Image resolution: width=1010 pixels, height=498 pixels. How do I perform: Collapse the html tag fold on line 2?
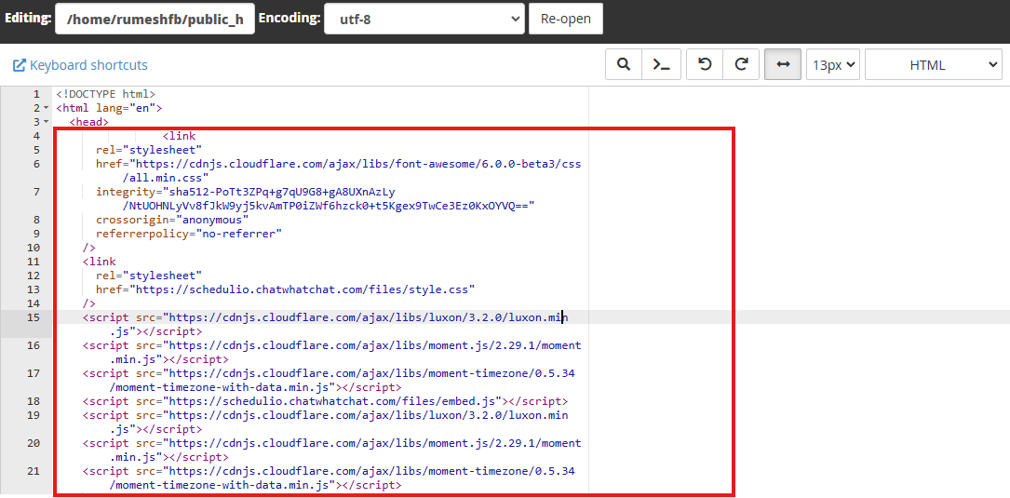[47, 108]
